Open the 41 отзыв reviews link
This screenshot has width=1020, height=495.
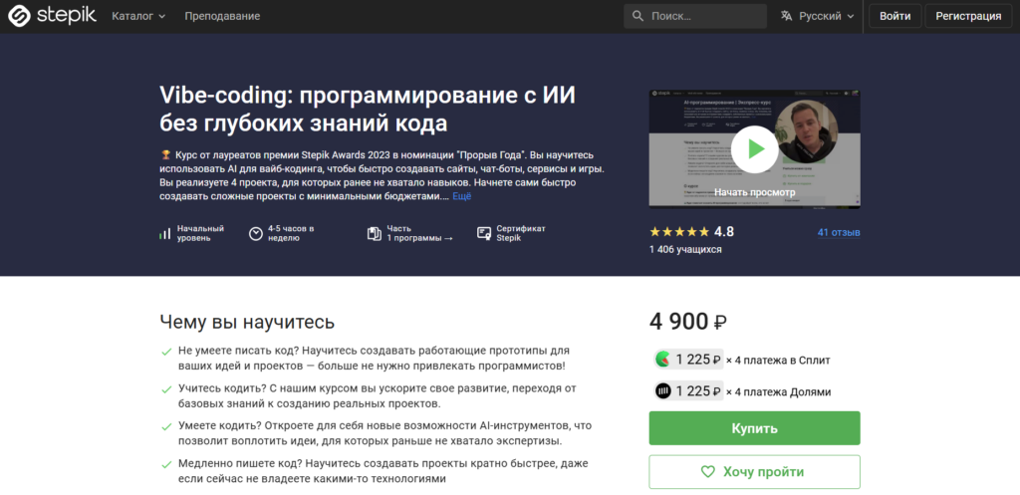839,232
